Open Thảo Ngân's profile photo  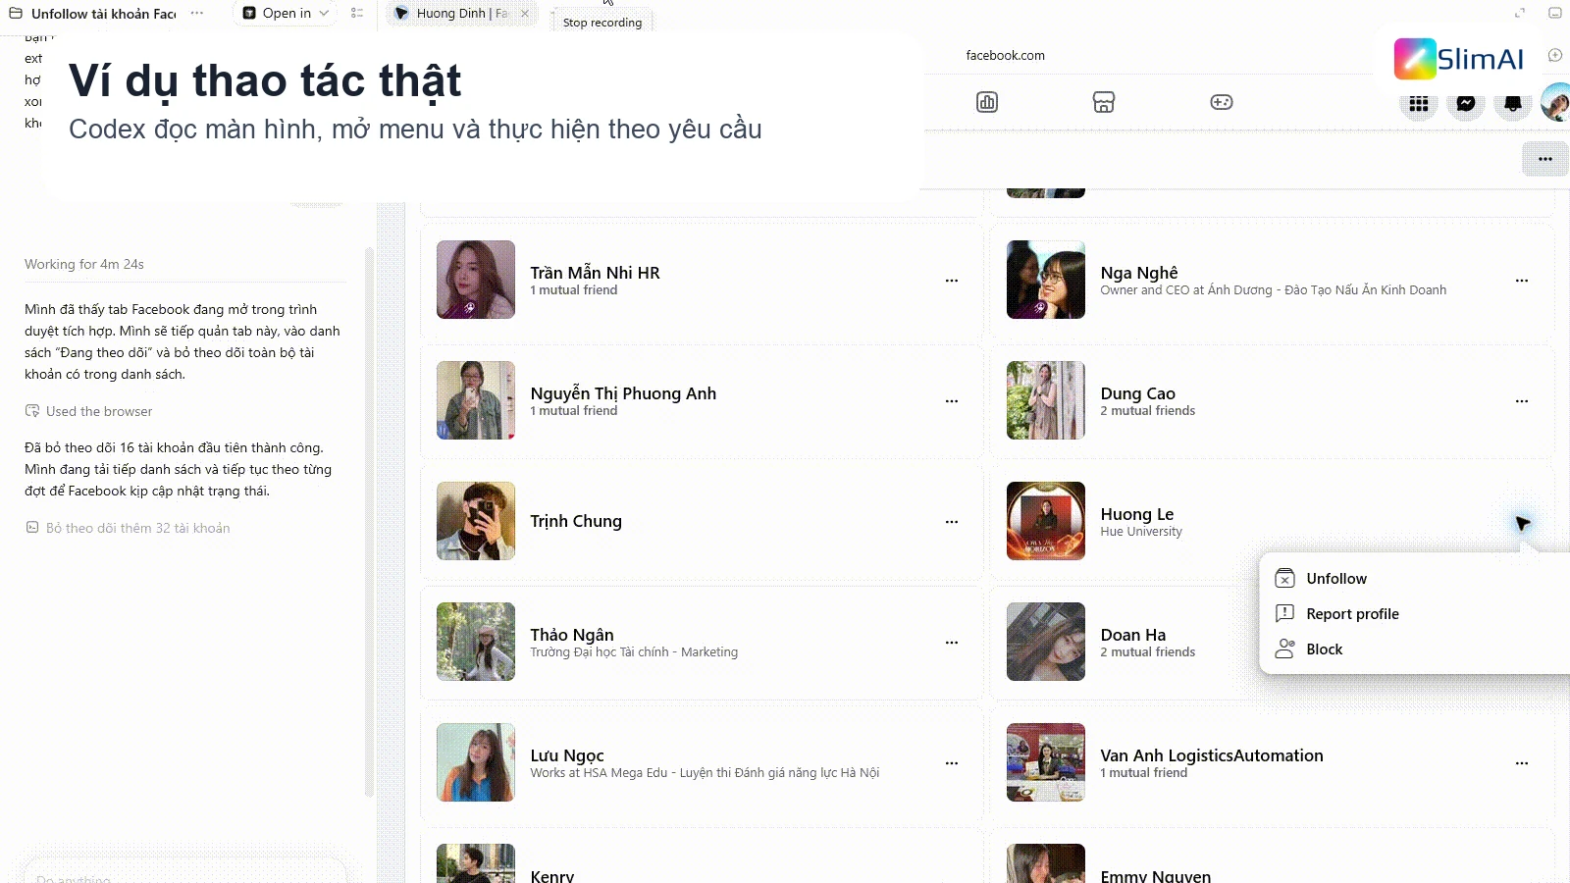click(x=476, y=642)
